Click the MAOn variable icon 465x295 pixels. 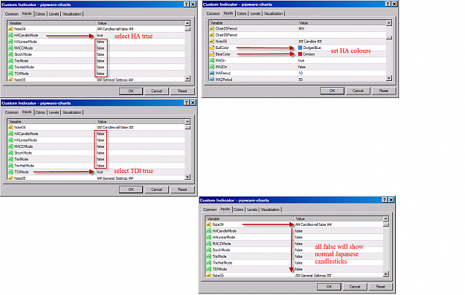pyautogui.click(x=212, y=60)
